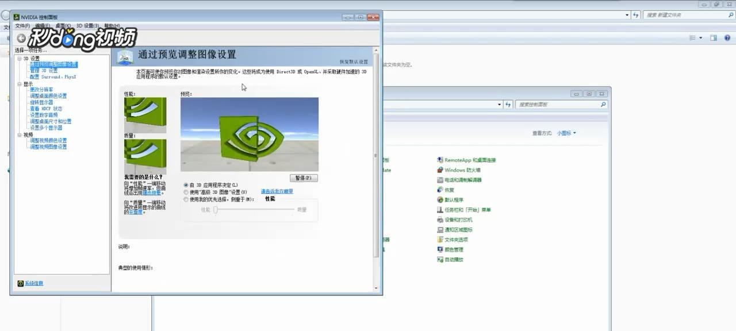Select 由 3D 应用程序决定 radio button
Viewport: 736px width, 331px height.
[x=186, y=185]
